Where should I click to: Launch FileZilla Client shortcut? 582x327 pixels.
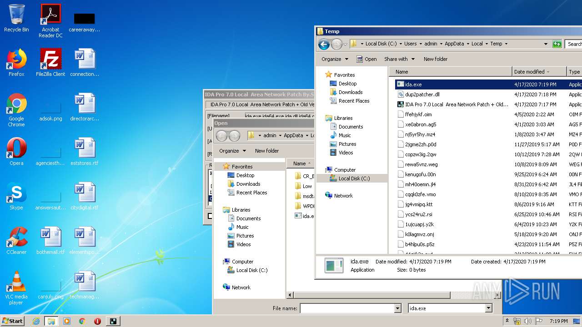pos(50,63)
